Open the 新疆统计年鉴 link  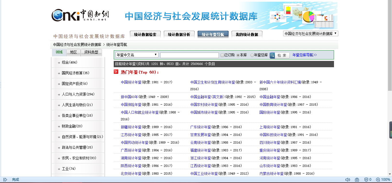tap(131, 127)
